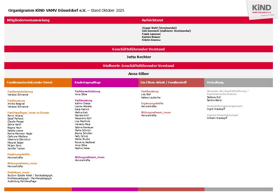The height and width of the screenshot is (192, 278).
Task: Click the organigram title text
Action: (66, 11)
